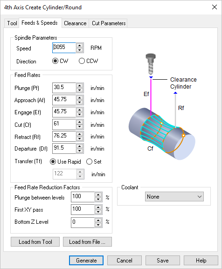Increase Plunge (Pf) feed rate
222x269 pixels.
[79, 86]
